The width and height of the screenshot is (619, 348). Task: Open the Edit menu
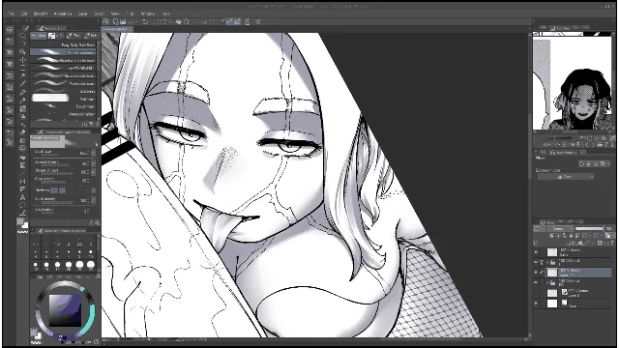[x=24, y=14]
